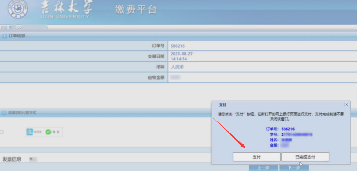Image resolution: width=357 pixels, height=171 pixels.
Task: Click the info icon beside 选择您的付款方式
Action: (x=4, y=113)
